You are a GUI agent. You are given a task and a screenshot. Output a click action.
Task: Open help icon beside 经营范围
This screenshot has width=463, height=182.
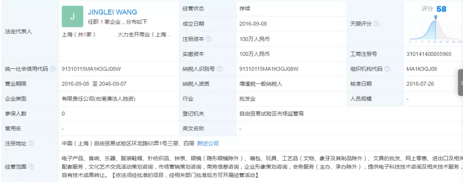31,167
